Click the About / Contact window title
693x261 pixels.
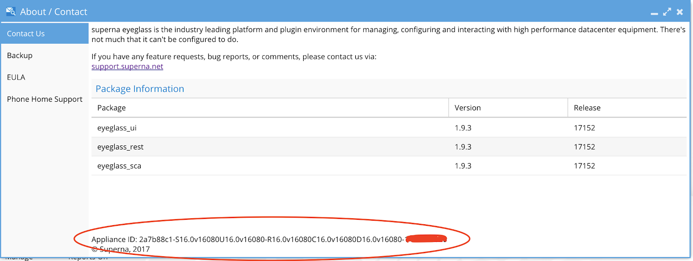[x=54, y=12]
